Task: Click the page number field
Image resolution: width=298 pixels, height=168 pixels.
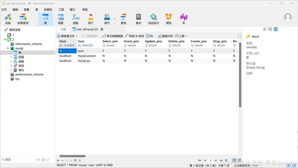Action: tap(210, 161)
